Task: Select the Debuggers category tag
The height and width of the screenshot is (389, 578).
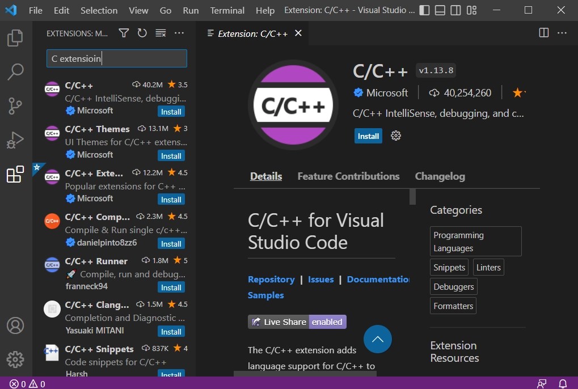Action: (453, 286)
